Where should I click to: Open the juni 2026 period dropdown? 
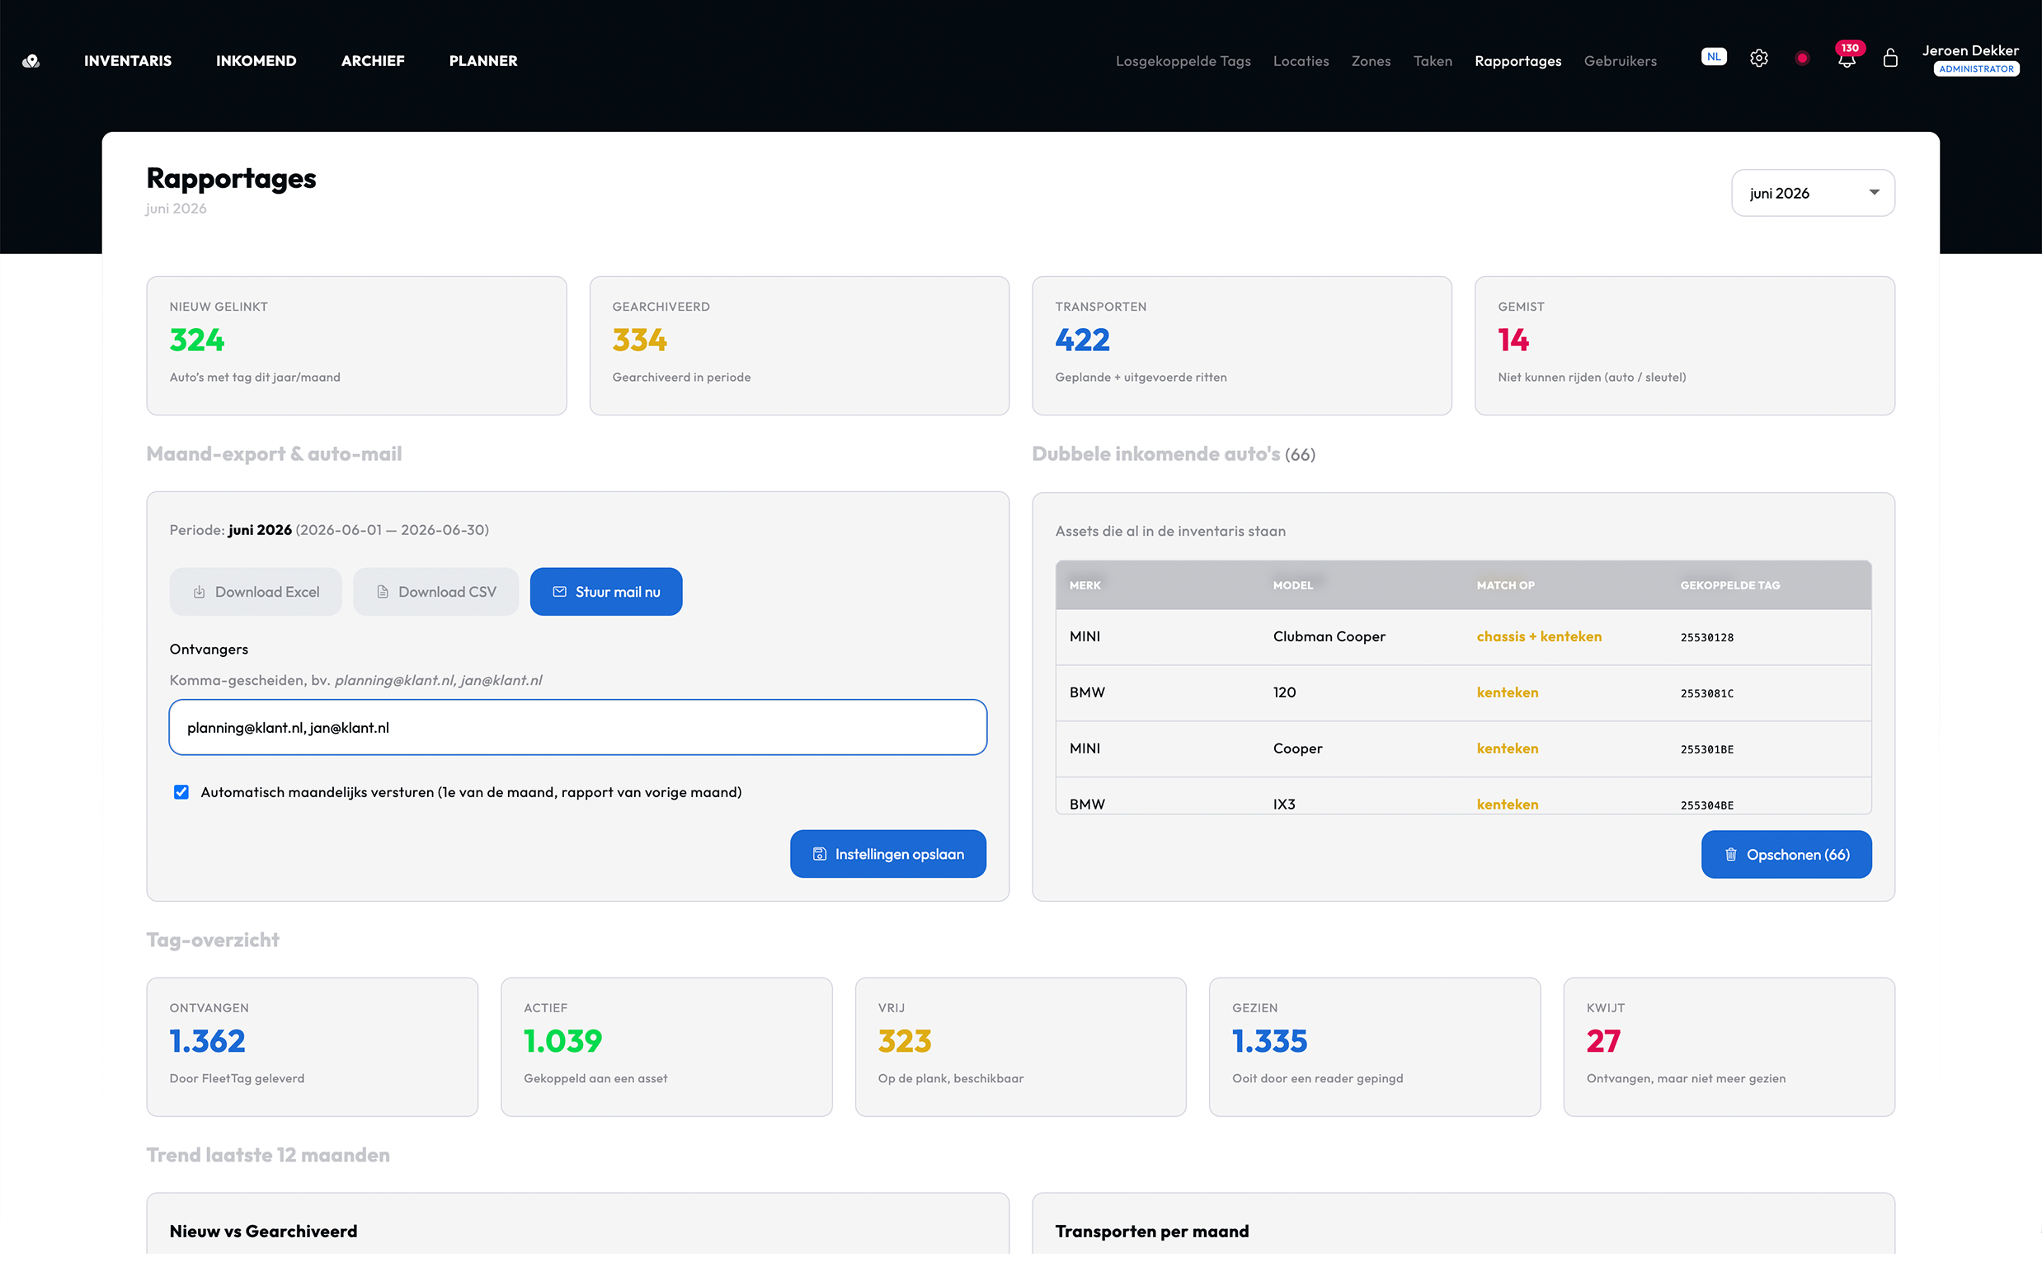[1813, 193]
